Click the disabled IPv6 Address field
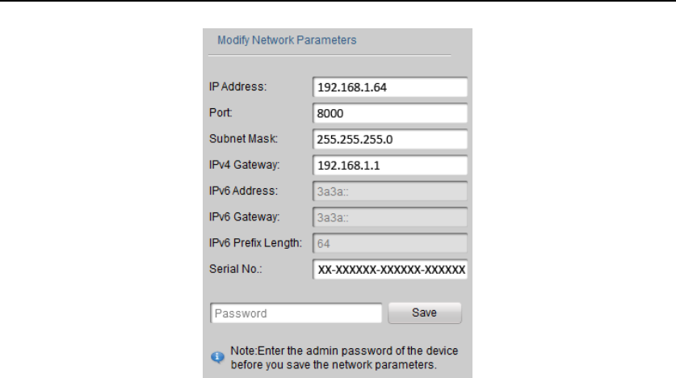The height and width of the screenshot is (378, 676). tap(390, 191)
